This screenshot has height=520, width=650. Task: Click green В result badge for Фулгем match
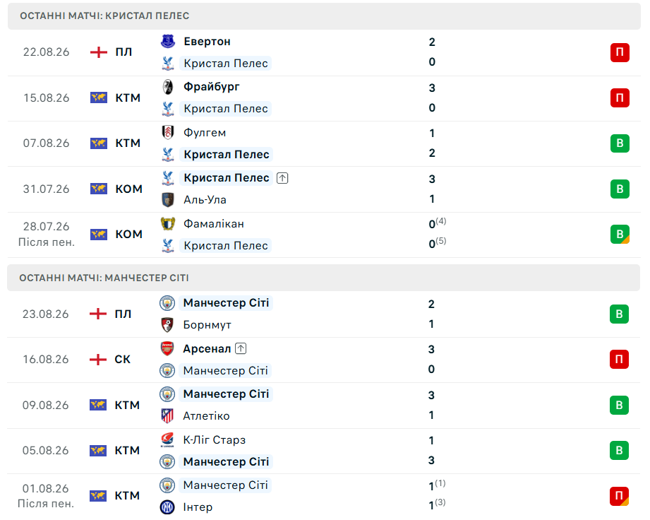[620, 143]
